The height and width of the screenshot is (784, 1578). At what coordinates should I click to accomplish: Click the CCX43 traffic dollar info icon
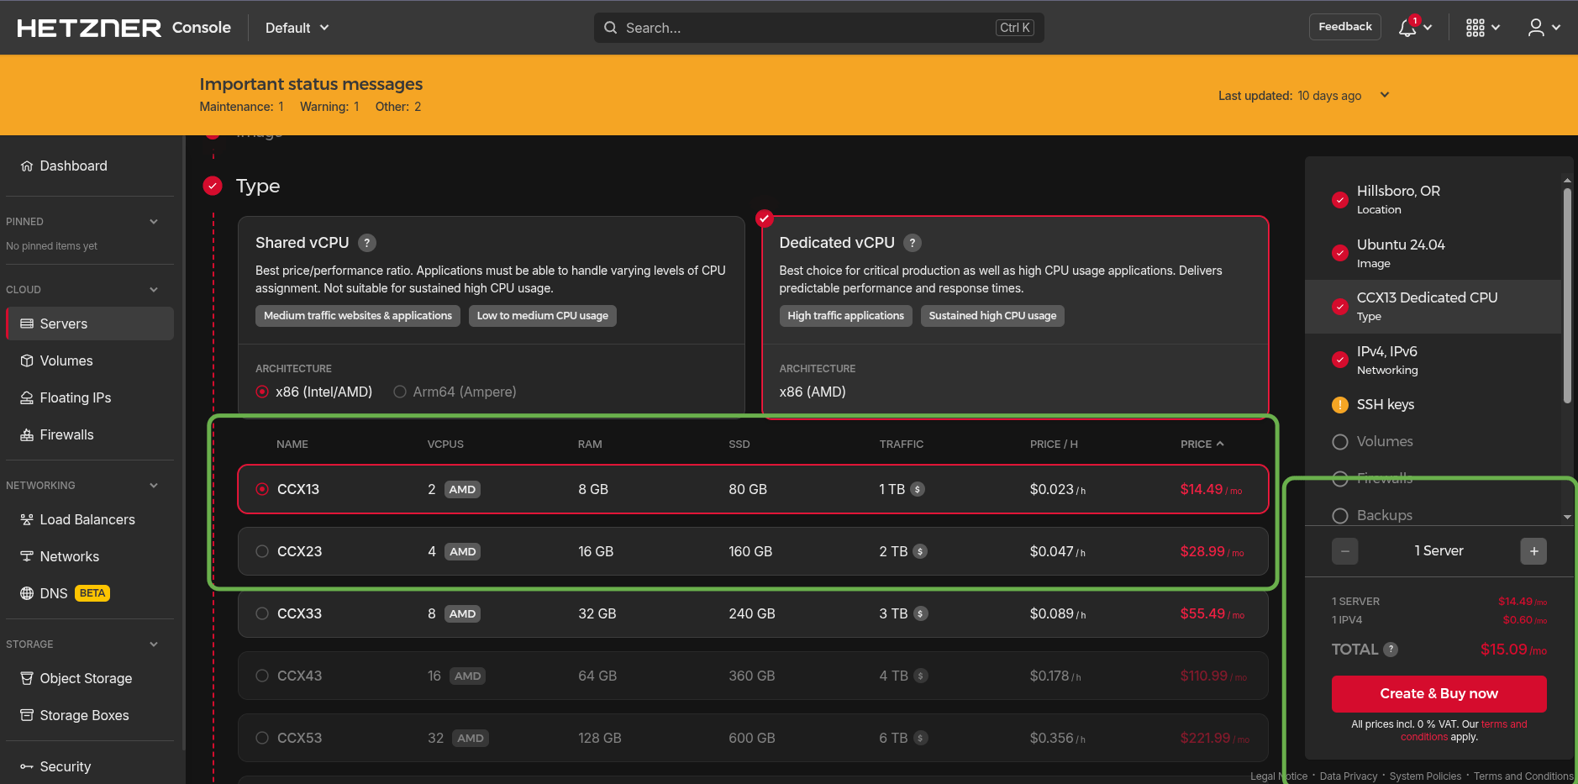point(921,676)
